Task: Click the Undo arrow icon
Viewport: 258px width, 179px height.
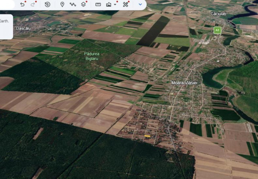Action: coord(22,4)
